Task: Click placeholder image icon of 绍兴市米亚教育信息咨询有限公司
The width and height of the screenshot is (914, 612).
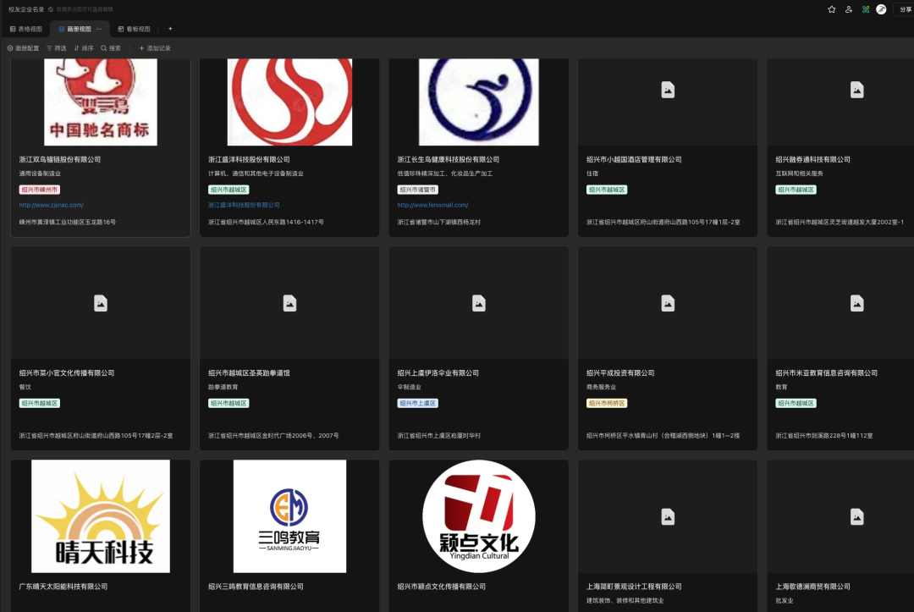Action: (856, 303)
